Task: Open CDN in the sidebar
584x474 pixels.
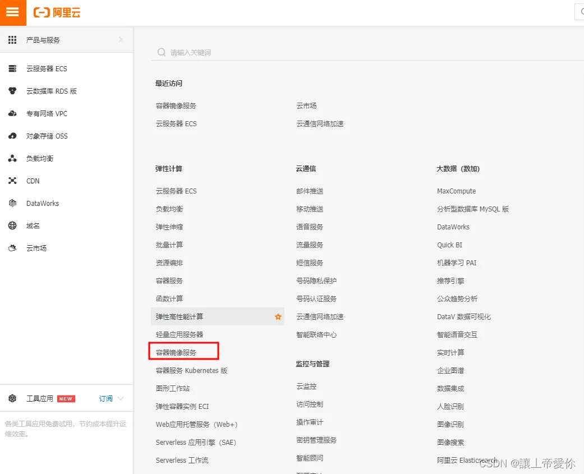Action: (x=33, y=181)
